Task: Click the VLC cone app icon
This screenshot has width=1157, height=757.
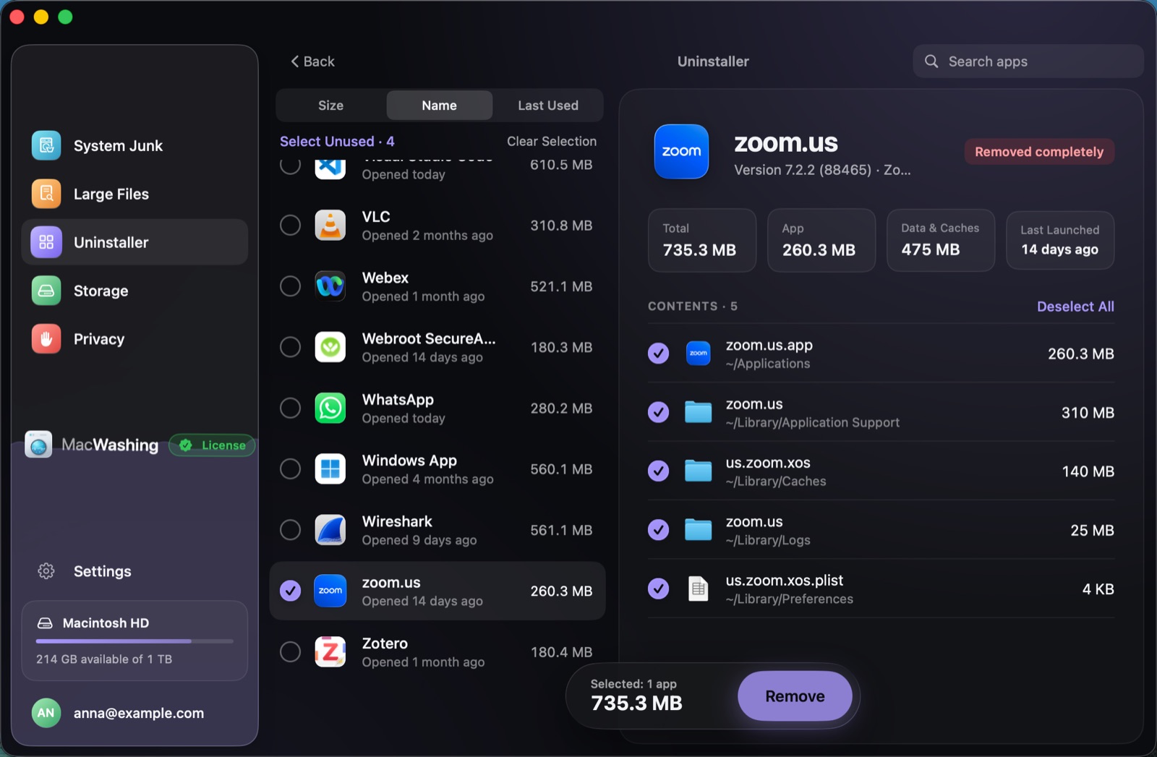Action: pos(330,226)
